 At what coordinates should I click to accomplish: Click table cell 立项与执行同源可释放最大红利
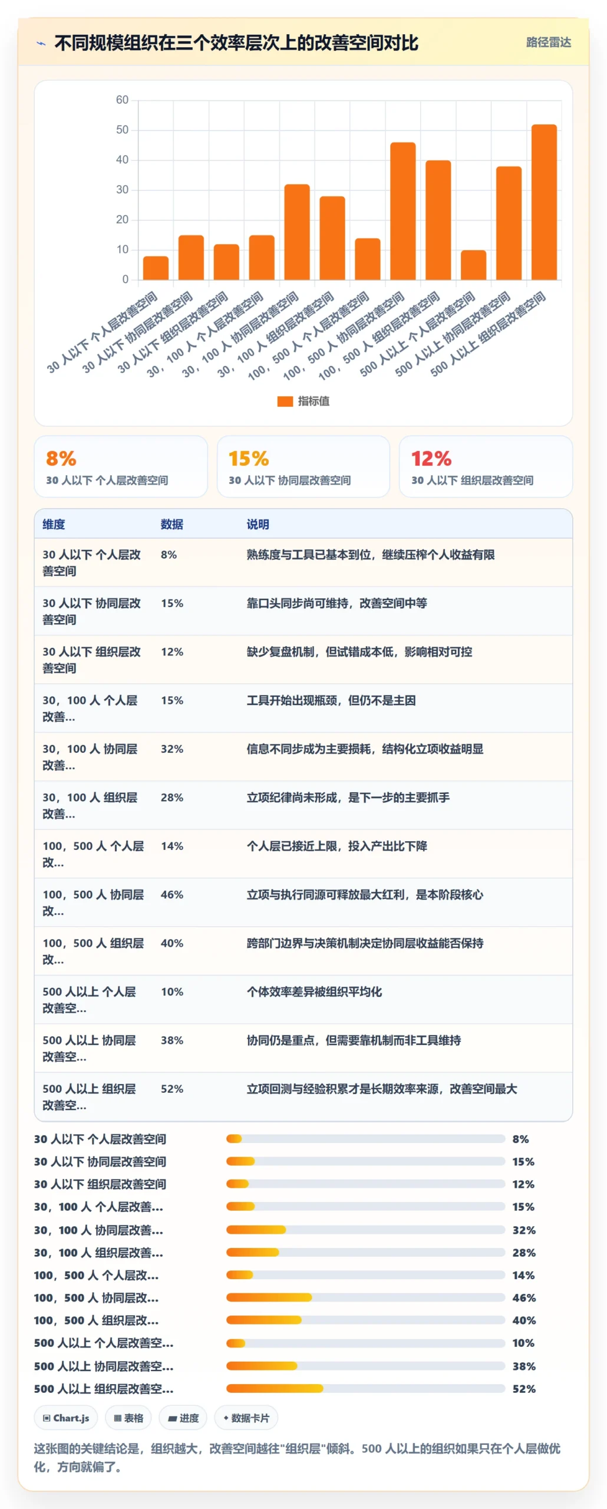coord(365,894)
